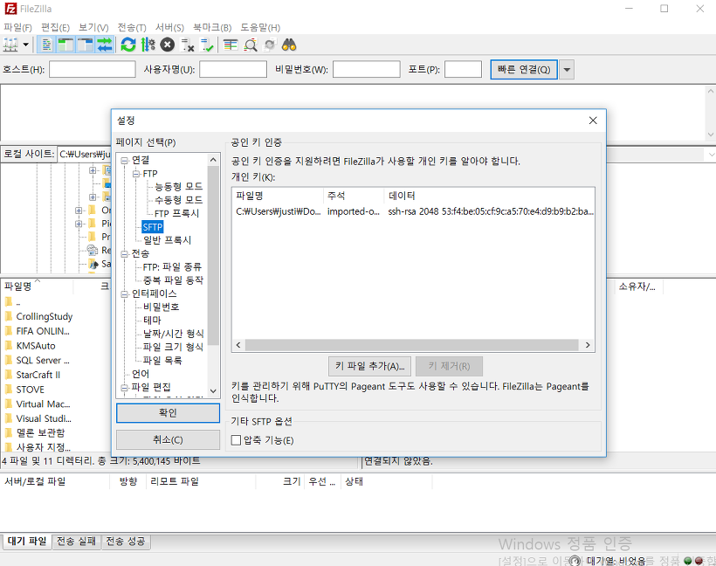Viewport: 716px width, 566px height.
Task: Select FTP 프록시 in settings tree
Action: pos(176,213)
